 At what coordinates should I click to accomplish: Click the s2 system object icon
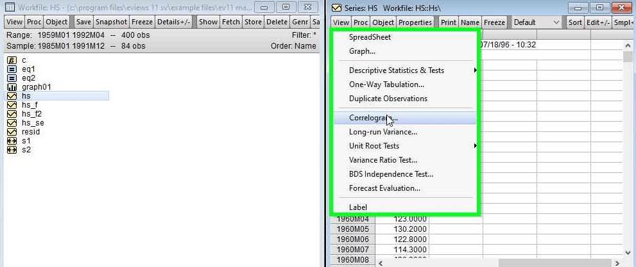coord(11,149)
